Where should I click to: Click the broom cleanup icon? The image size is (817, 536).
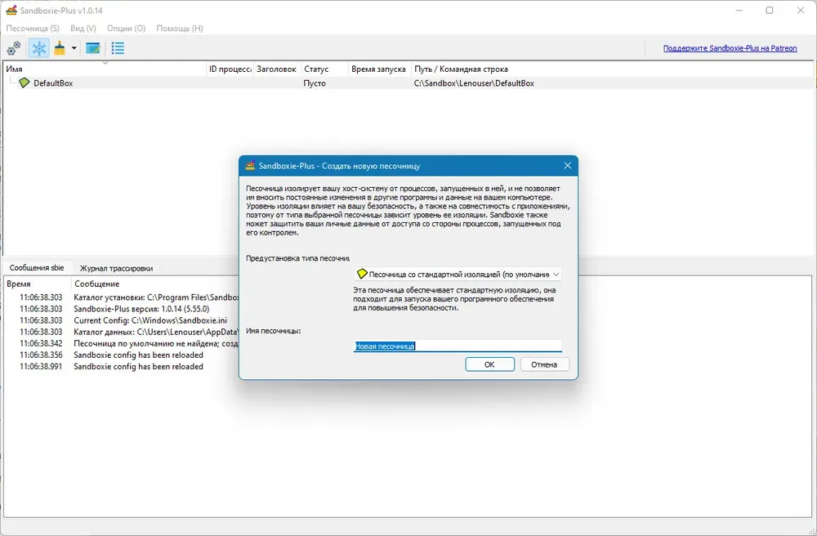click(60, 48)
